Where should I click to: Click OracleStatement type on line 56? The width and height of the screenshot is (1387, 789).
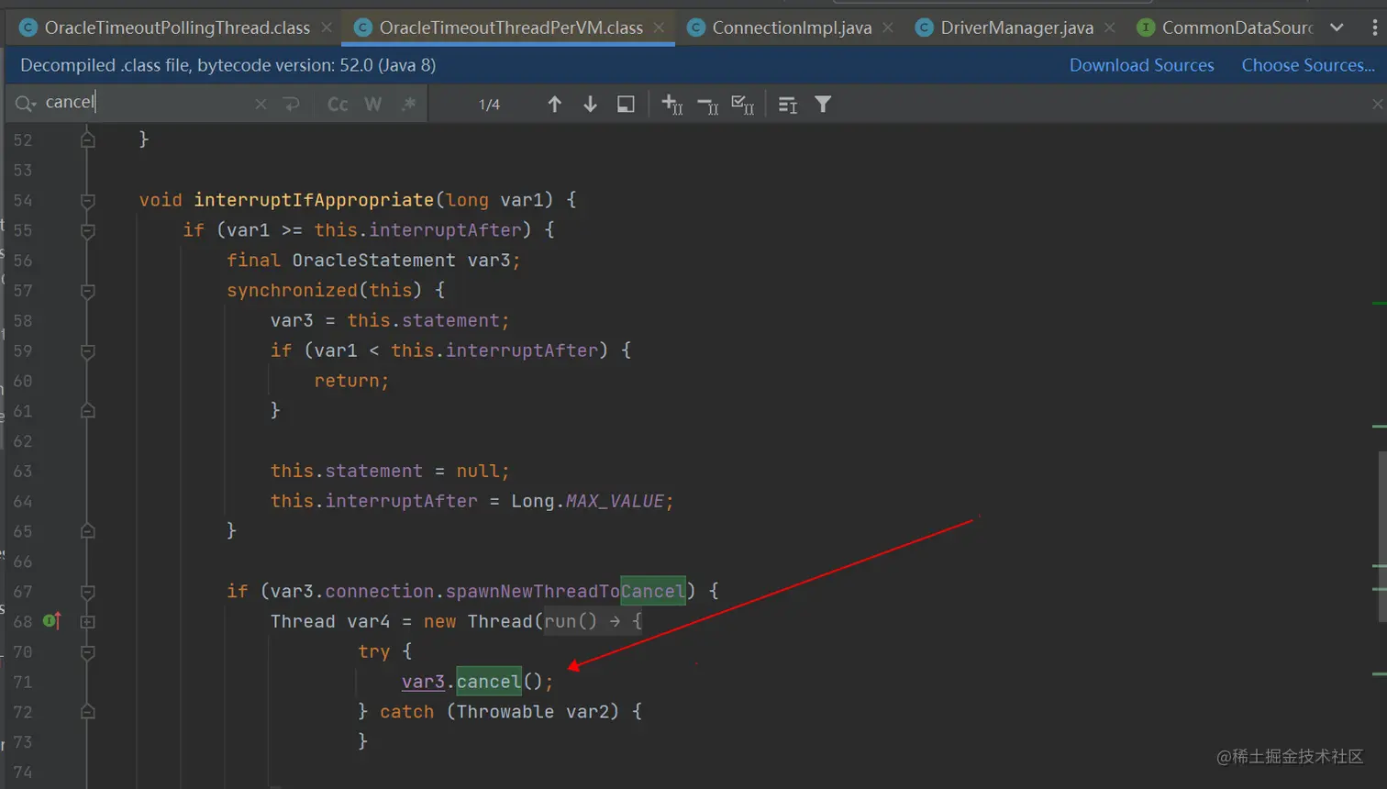pos(373,261)
